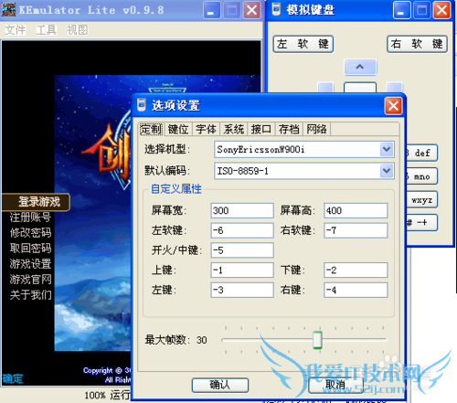Switch to the 网络 tab
457x403 pixels.
coord(316,129)
